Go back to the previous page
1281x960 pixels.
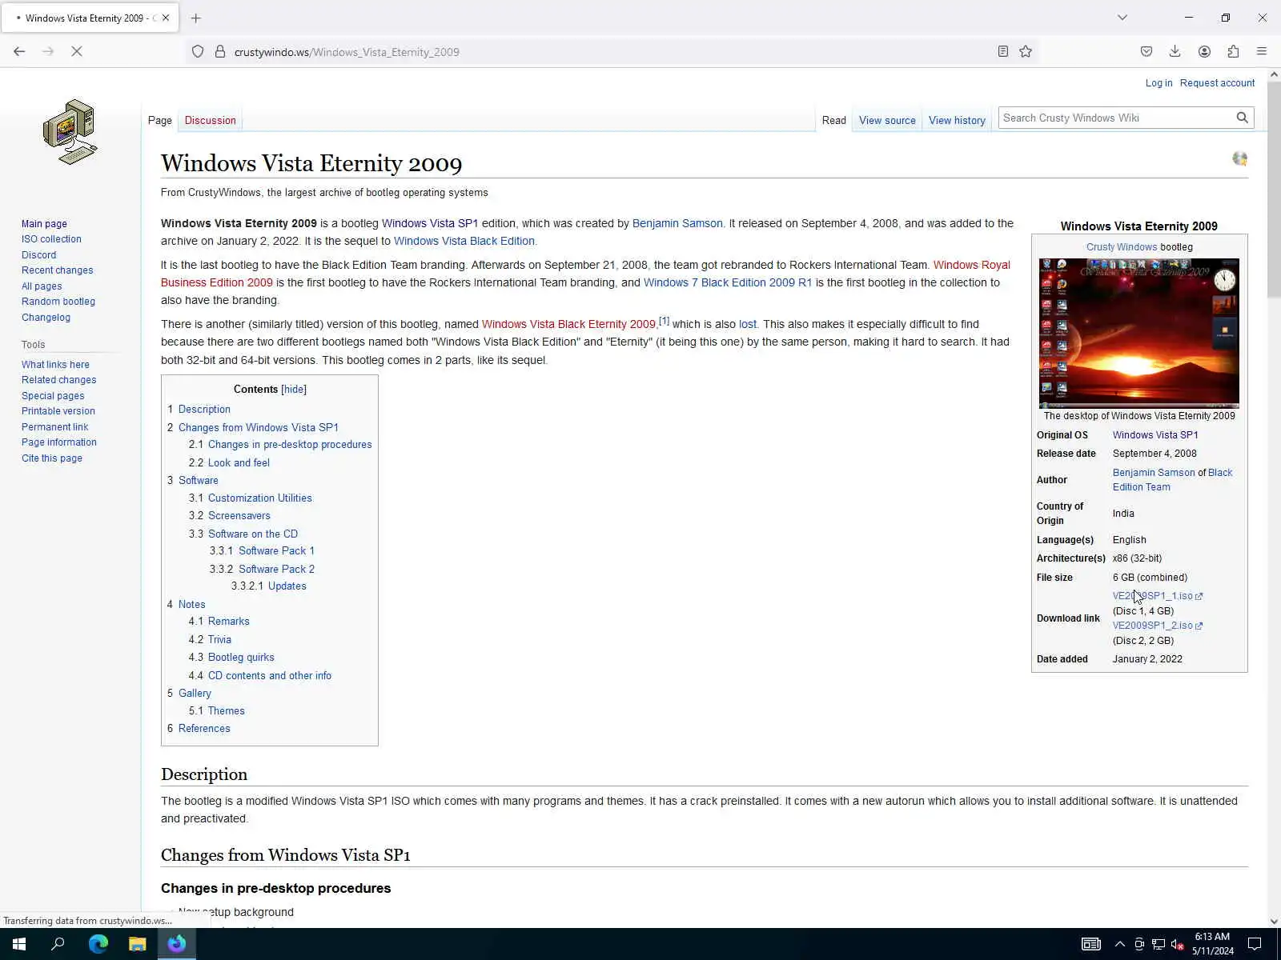[19, 51]
